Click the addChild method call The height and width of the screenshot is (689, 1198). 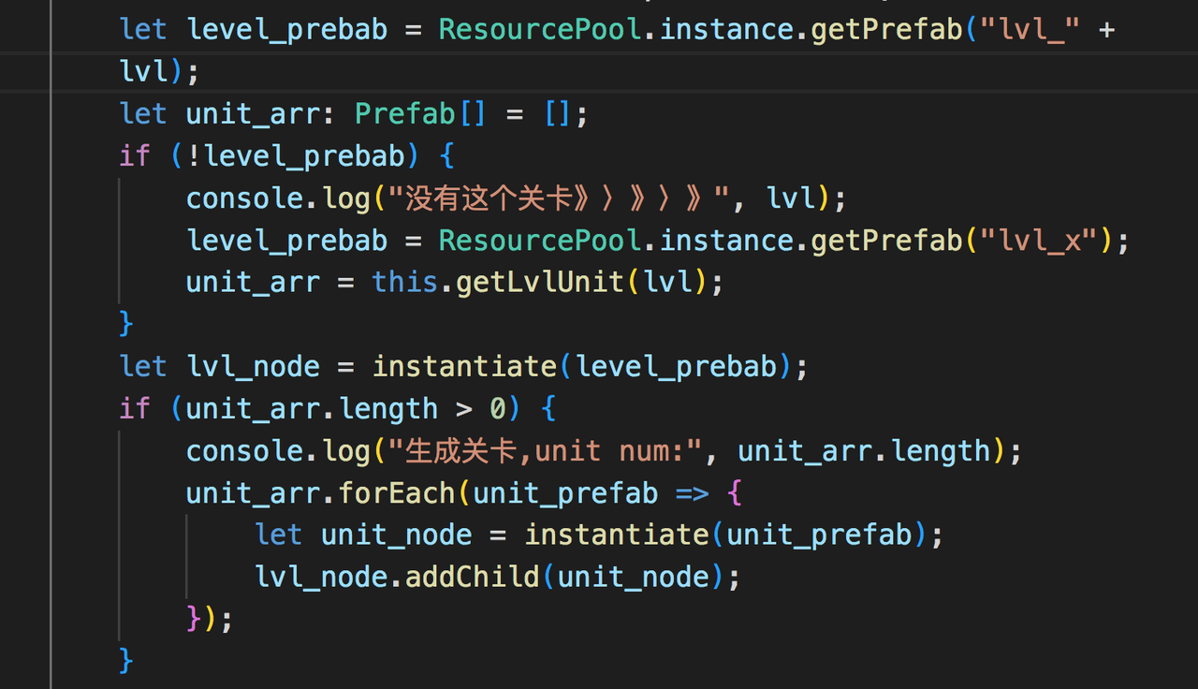[473, 578]
